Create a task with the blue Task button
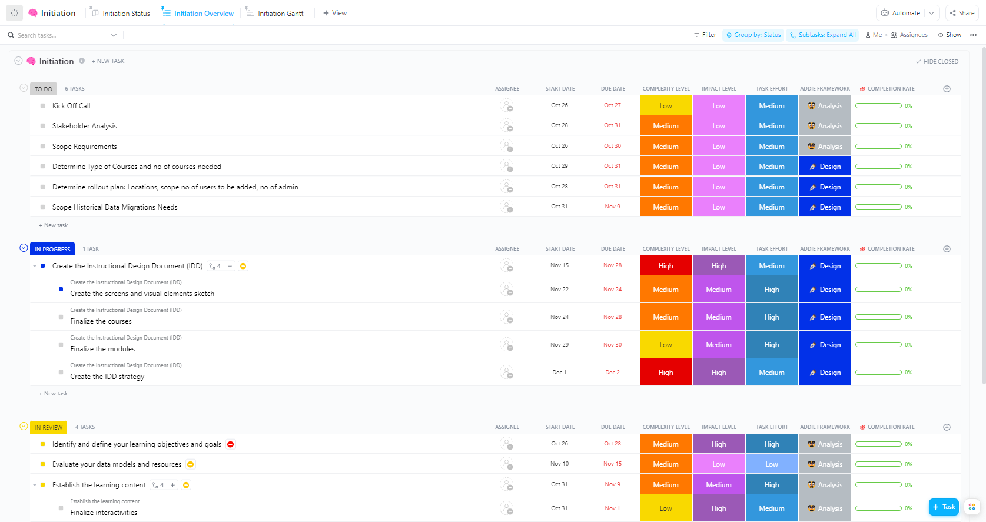The image size is (986, 522). (944, 507)
